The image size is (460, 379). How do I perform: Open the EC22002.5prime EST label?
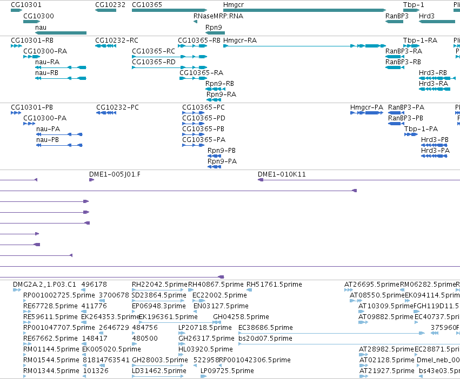click(x=220, y=295)
